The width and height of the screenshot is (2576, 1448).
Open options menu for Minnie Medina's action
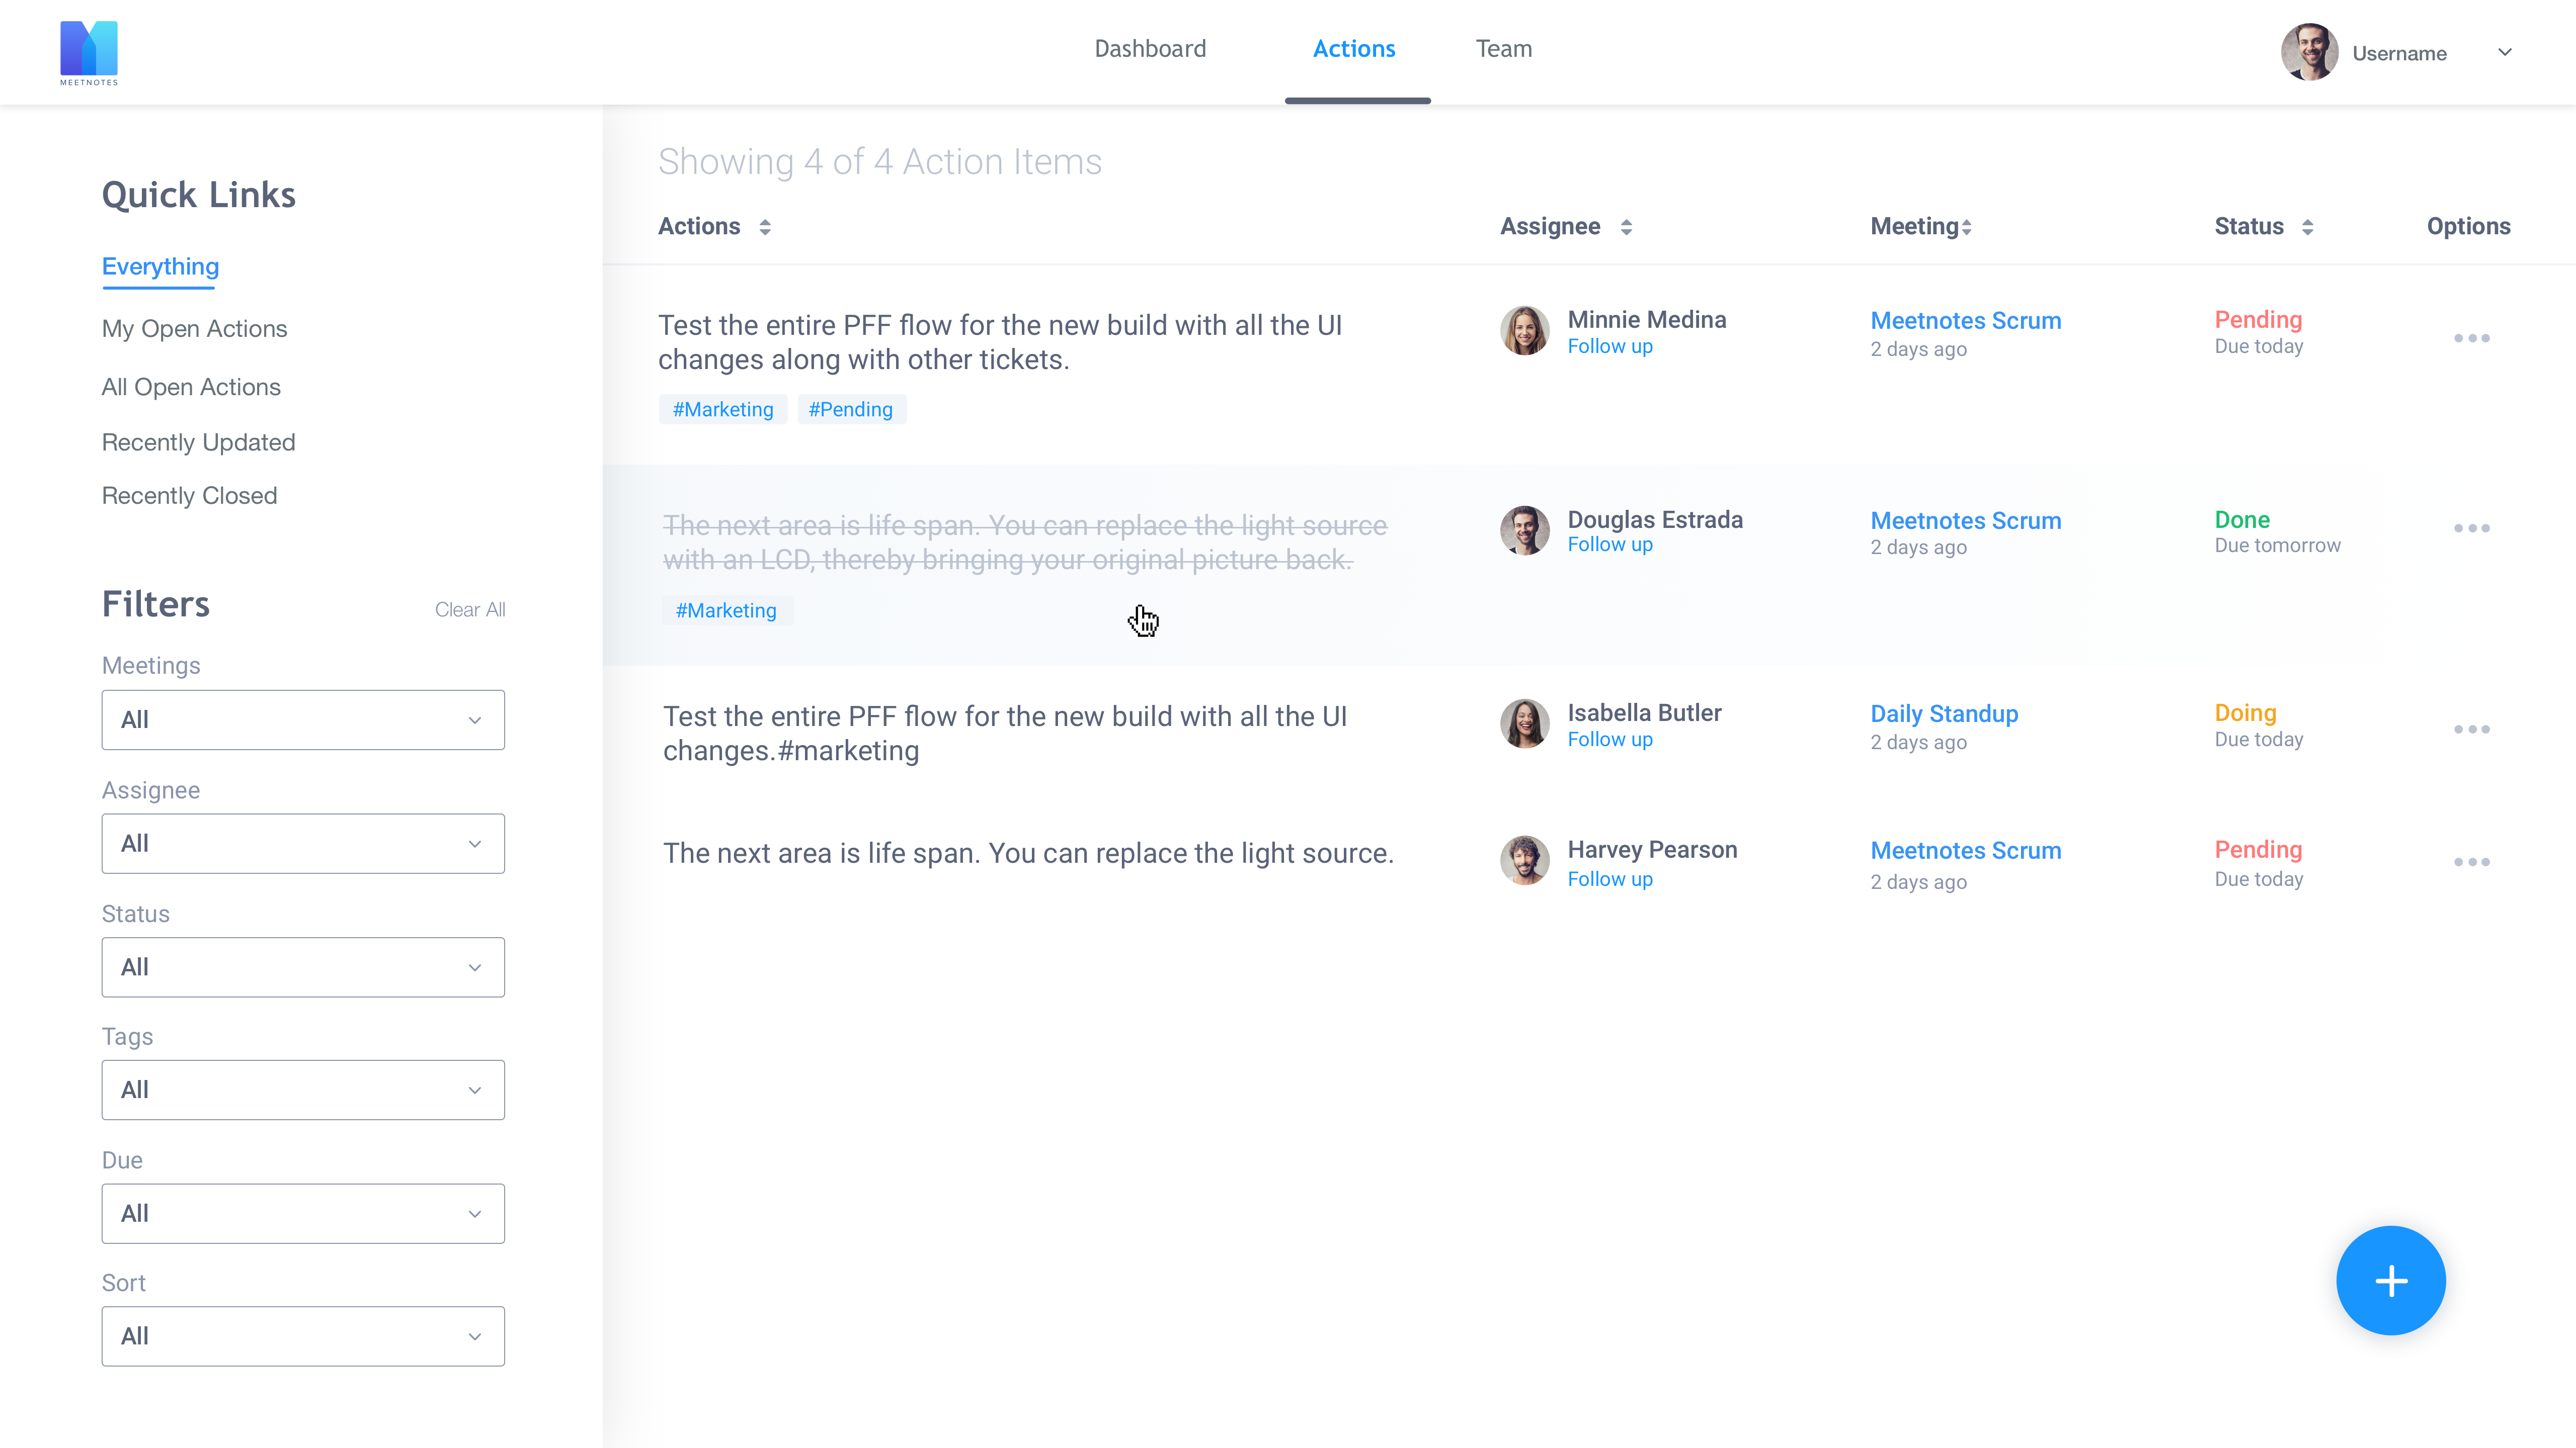pos(2472,338)
